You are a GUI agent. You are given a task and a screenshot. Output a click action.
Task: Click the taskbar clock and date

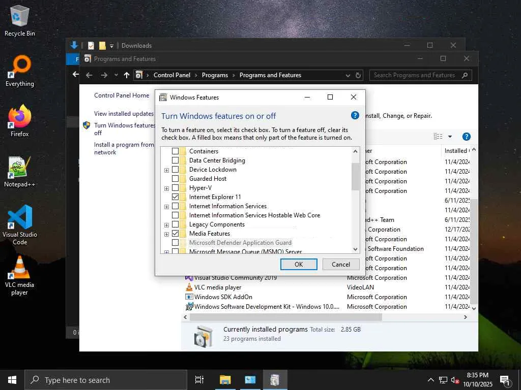478,380
